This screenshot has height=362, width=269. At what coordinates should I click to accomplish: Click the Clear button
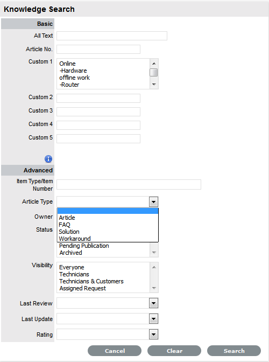(x=174, y=351)
